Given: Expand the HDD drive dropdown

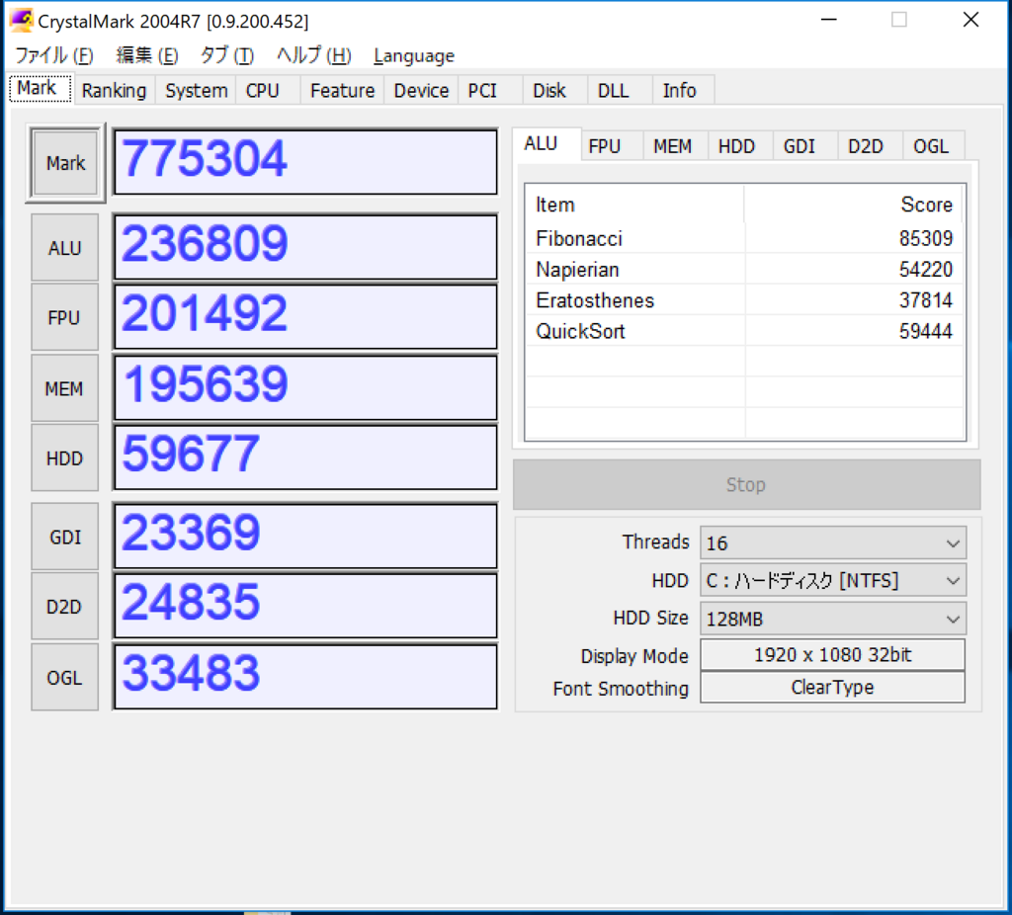Looking at the screenshot, I should click(832, 581).
